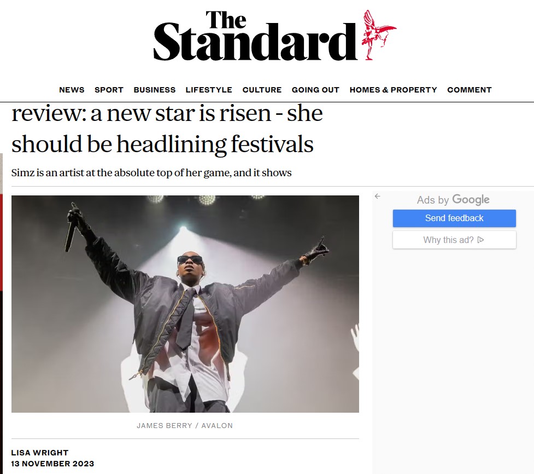The width and height of the screenshot is (534, 474).
Task: Open the Sport section
Action: click(x=109, y=90)
